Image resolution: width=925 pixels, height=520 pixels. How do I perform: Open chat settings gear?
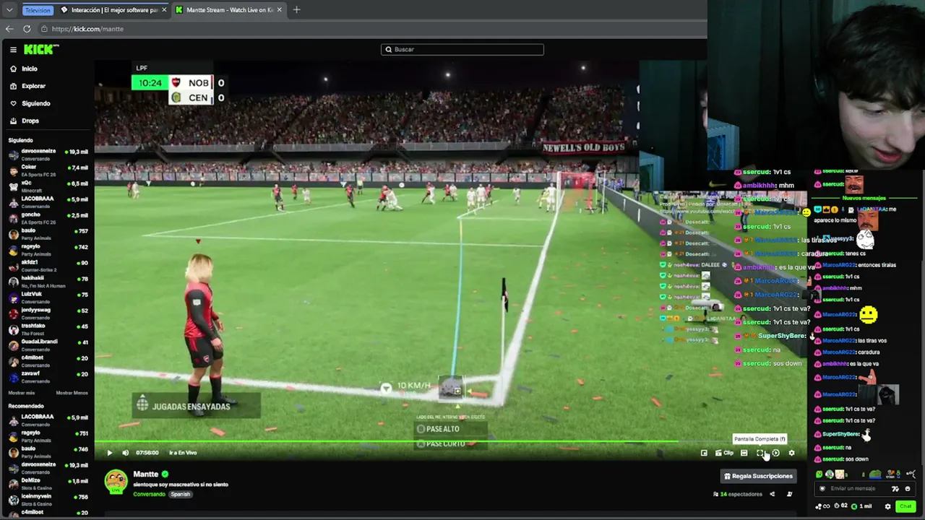click(888, 506)
